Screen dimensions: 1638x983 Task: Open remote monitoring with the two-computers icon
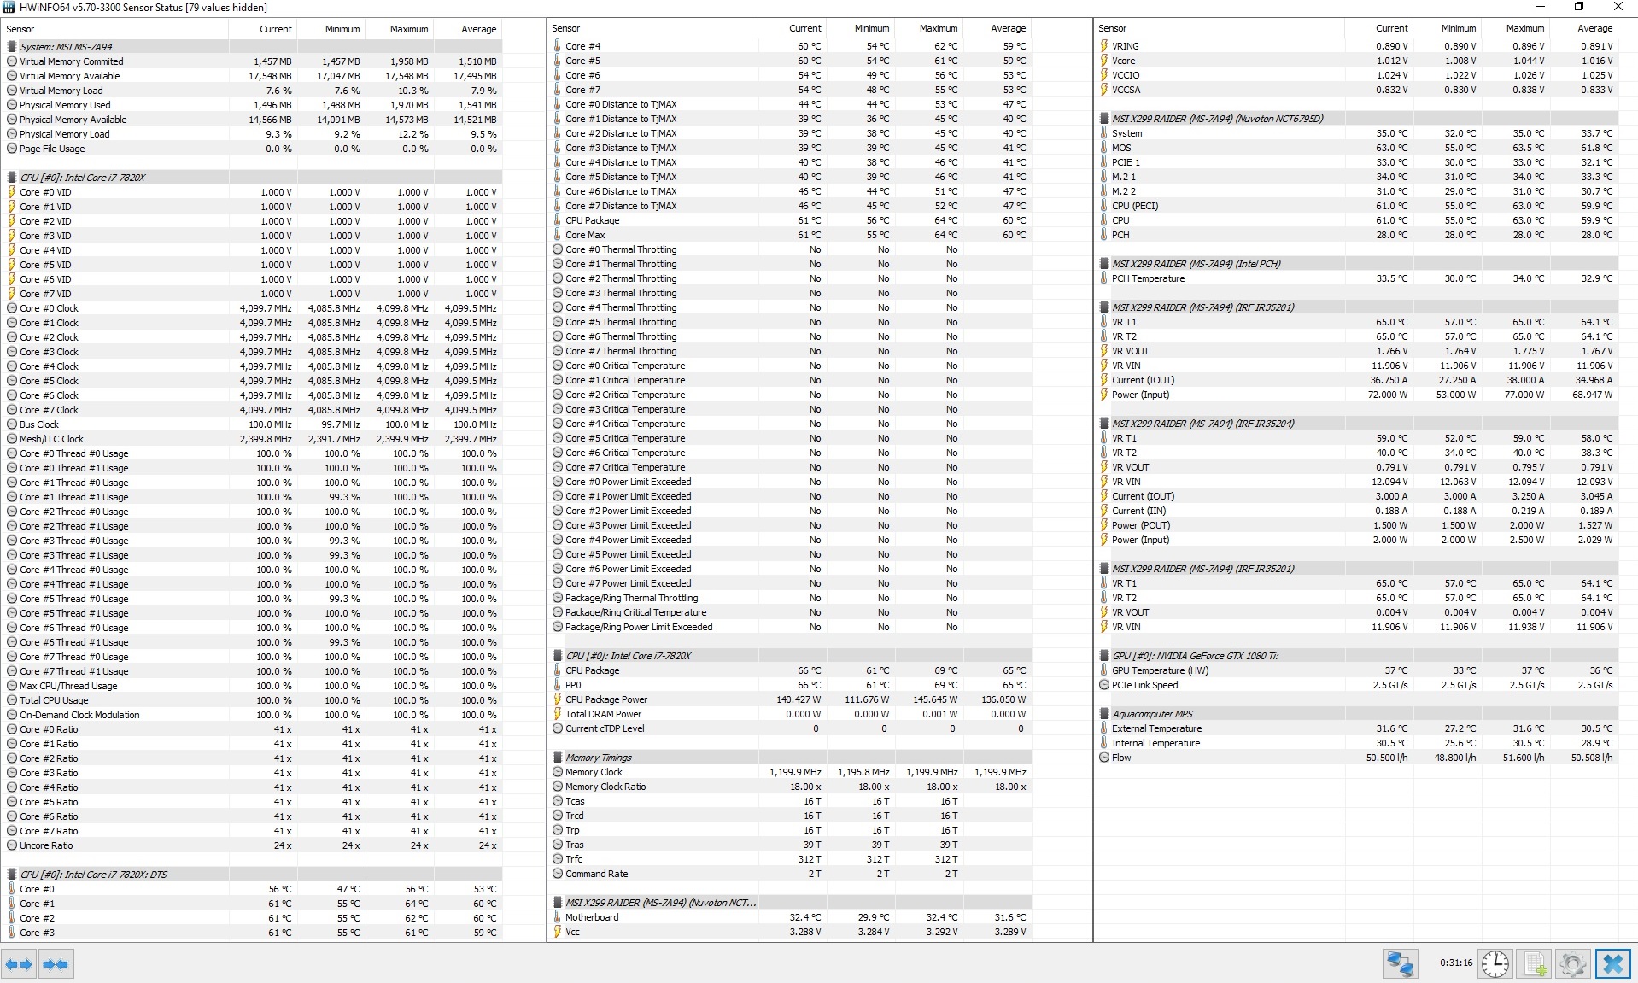pyautogui.click(x=1401, y=964)
